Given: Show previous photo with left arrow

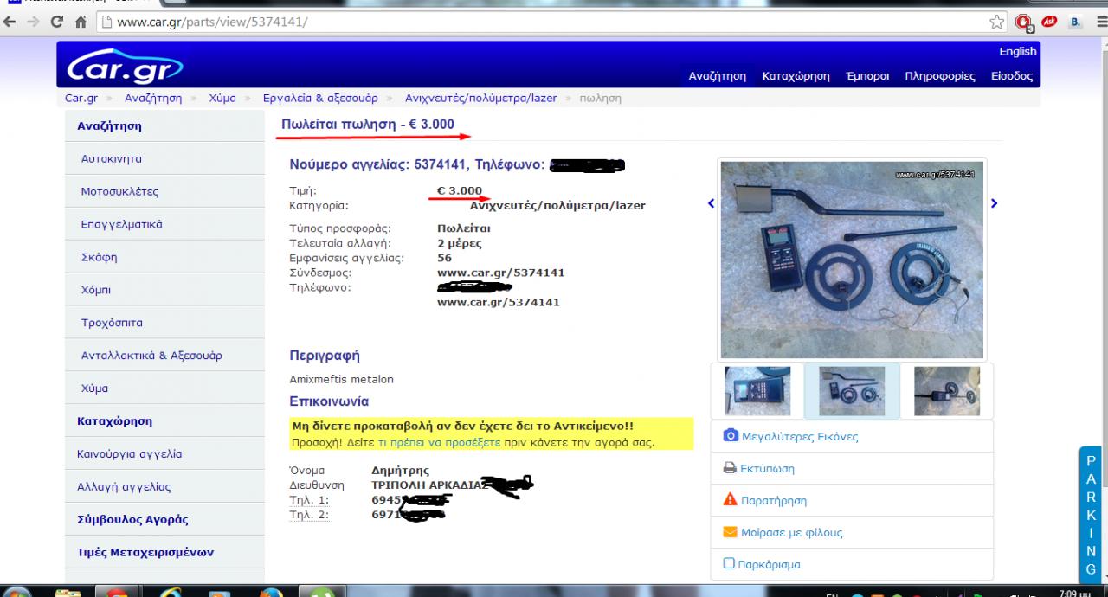Looking at the screenshot, I should pyautogui.click(x=712, y=203).
